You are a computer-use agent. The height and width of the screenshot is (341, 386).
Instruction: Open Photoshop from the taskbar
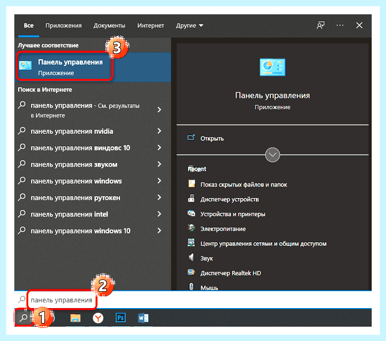(121, 318)
